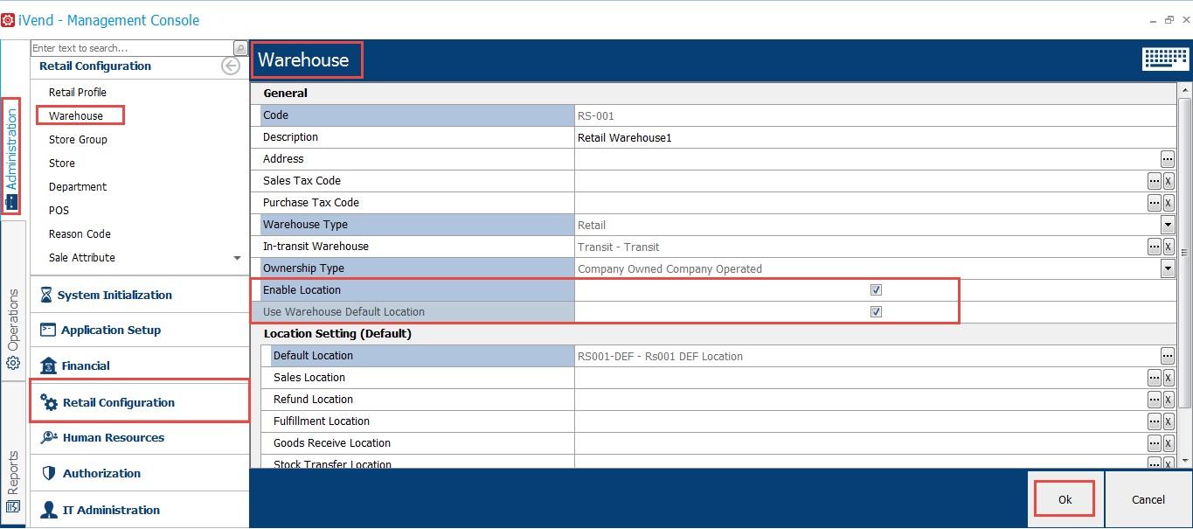Open Refund Location ellipsis lookup
The height and width of the screenshot is (529, 1193).
[1155, 400]
